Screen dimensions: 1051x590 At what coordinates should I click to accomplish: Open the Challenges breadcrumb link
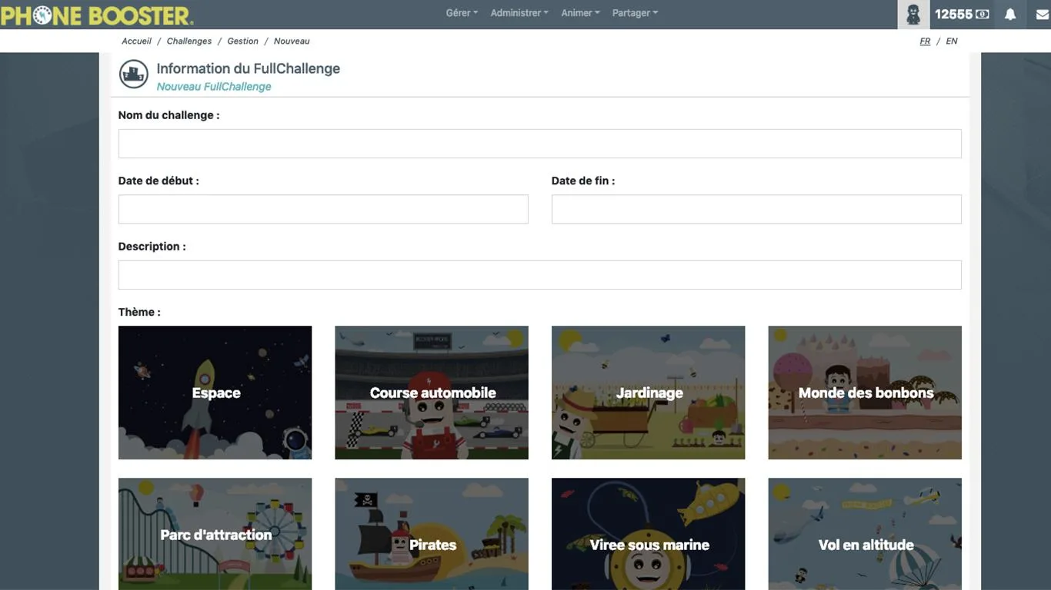(189, 41)
